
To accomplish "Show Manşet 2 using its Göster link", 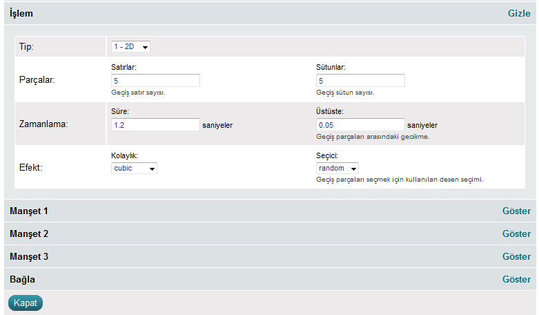I will [x=516, y=234].
